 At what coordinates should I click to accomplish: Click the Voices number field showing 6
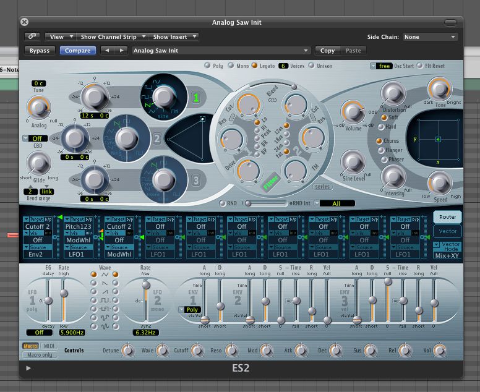[x=283, y=66]
